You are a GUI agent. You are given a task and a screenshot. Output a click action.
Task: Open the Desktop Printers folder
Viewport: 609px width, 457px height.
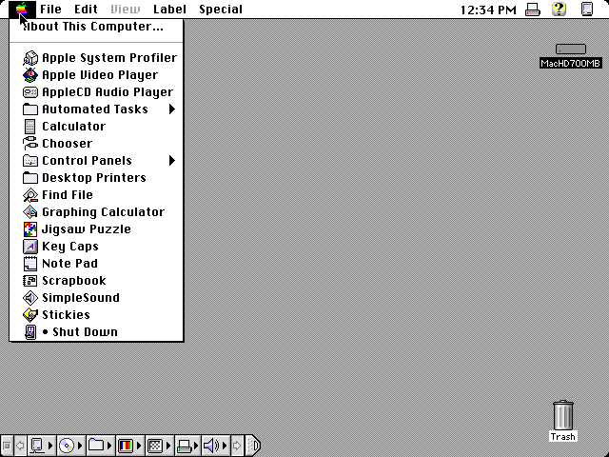[x=96, y=178]
